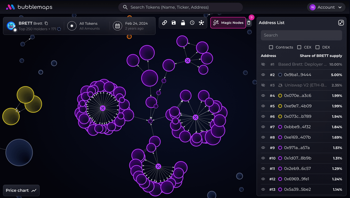Screen dimensions: 350x198
Task: Click the Share of BRETT supply header
Action: coord(321,56)
